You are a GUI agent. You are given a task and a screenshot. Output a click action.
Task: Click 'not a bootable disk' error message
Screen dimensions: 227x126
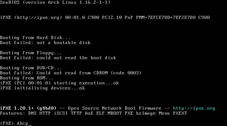pos(63,43)
